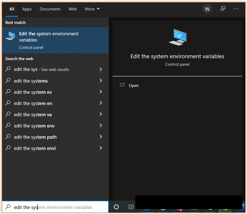Click search icon beside 'edit the system env'
Image resolution: width=247 pixels, height=214 pixels.
click(x=8, y=125)
